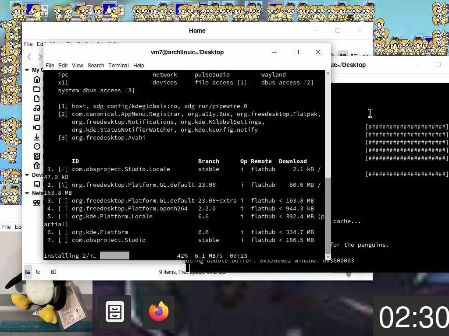Go back in the Home file manager
The image size is (449, 336).
click(x=29, y=57)
